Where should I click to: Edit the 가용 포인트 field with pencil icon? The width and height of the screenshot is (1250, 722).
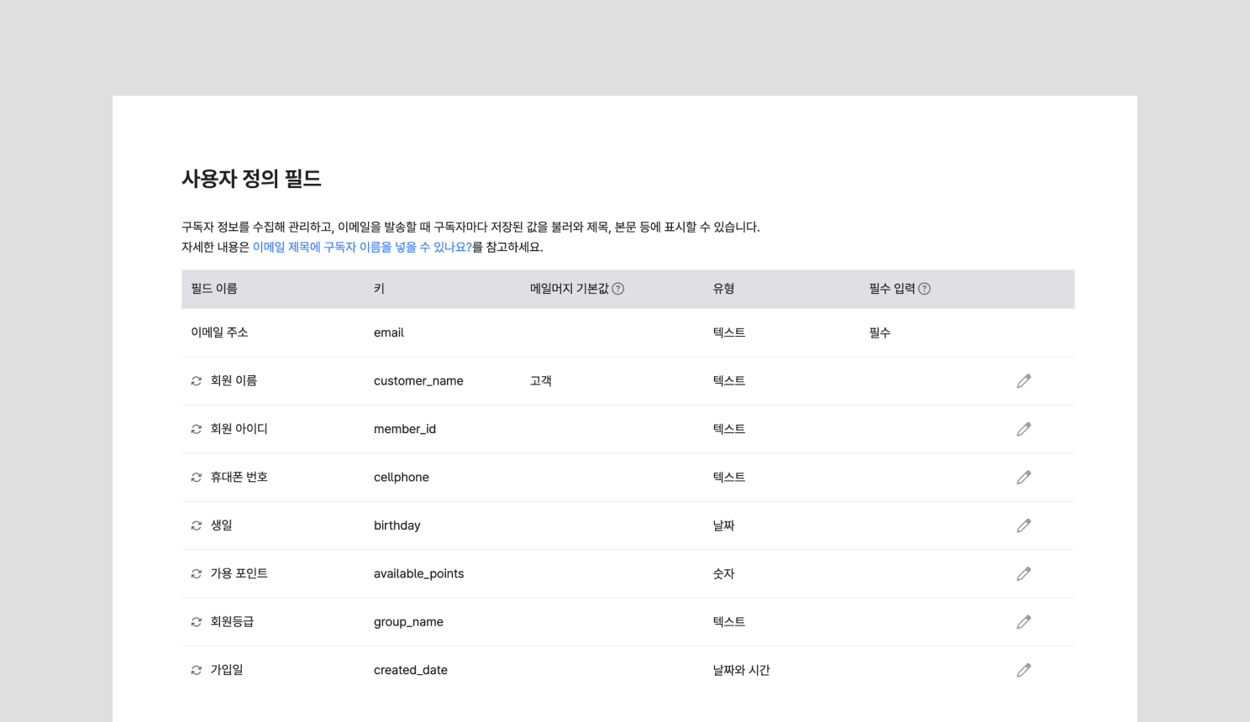coord(1023,574)
